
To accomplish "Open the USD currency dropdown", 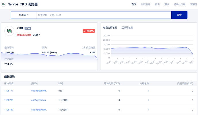I will 36,35.
